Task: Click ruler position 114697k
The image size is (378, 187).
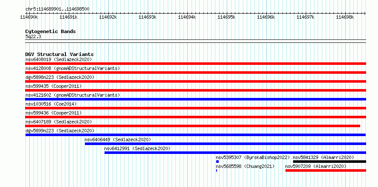Action: 306,17
